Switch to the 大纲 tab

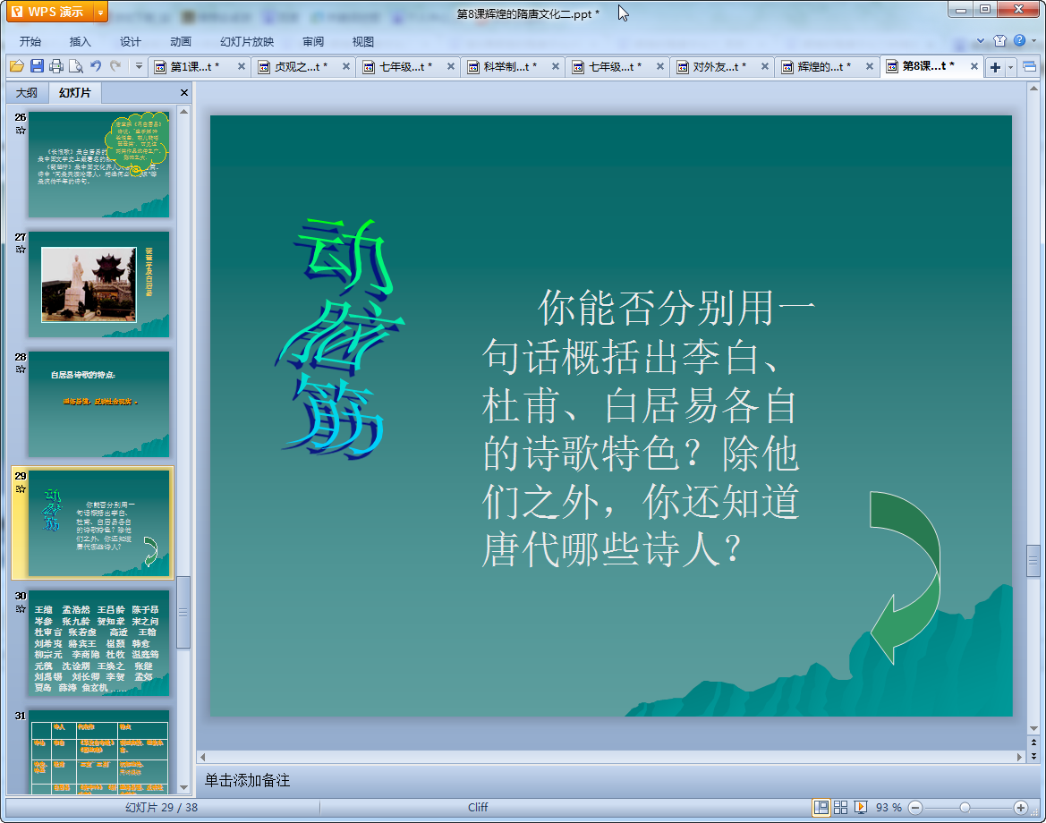click(x=27, y=93)
